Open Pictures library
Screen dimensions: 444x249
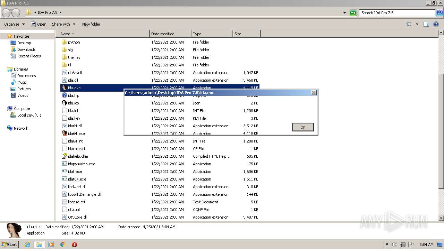pos(24,89)
